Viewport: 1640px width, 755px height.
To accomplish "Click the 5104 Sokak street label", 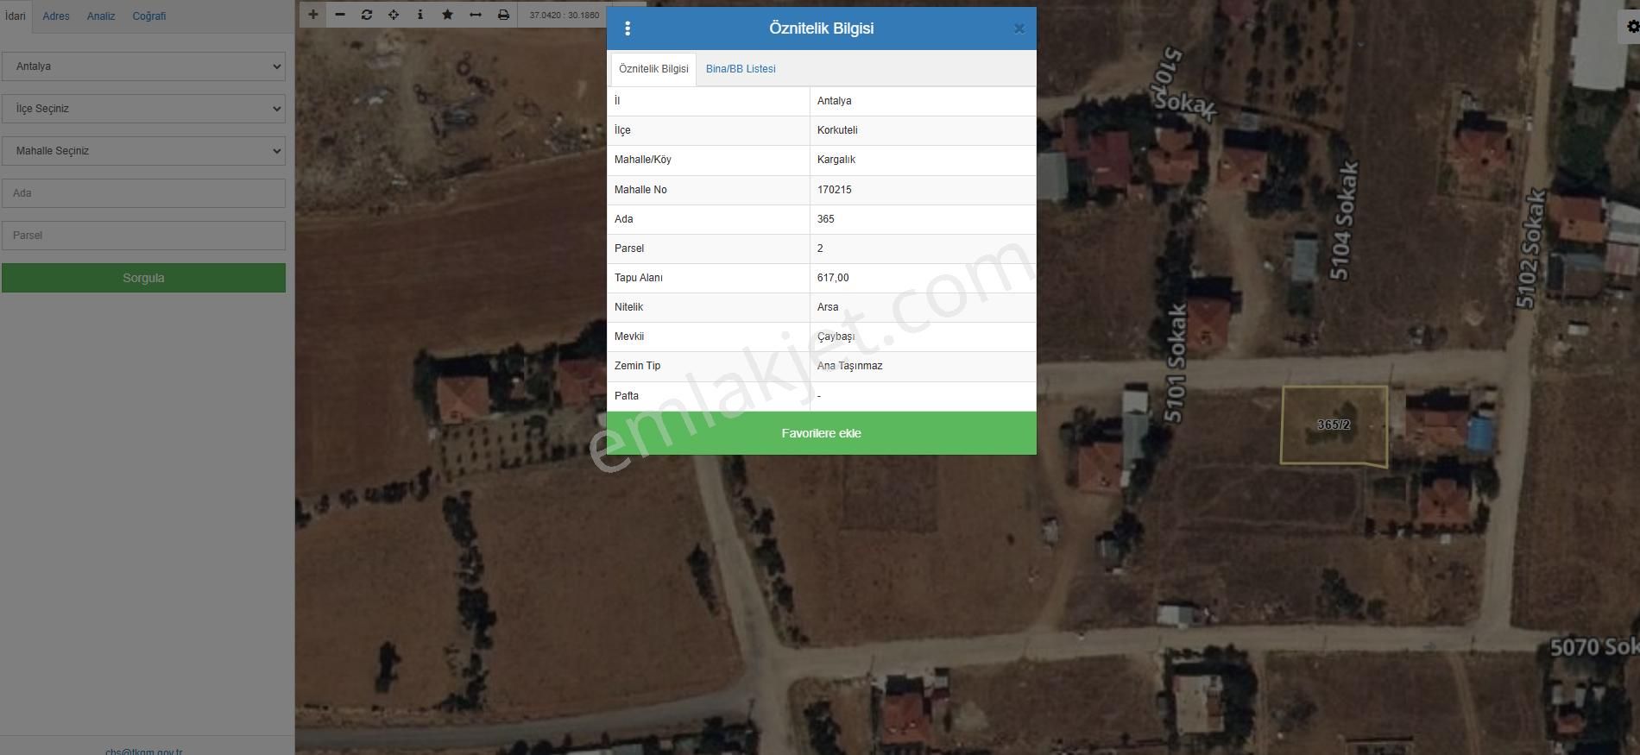I will click(1343, 221).
